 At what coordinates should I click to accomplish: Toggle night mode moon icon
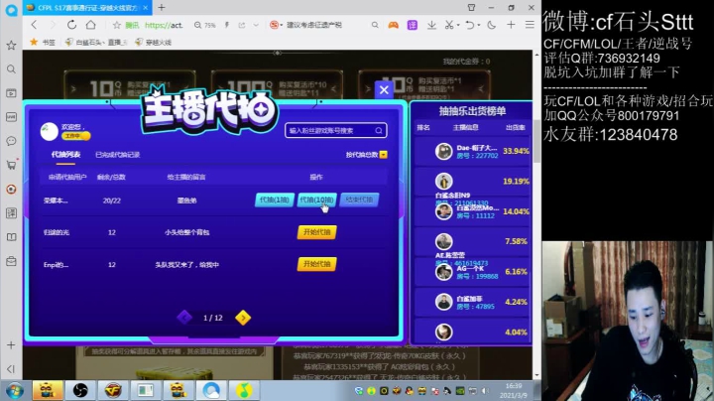pos(491,25)
